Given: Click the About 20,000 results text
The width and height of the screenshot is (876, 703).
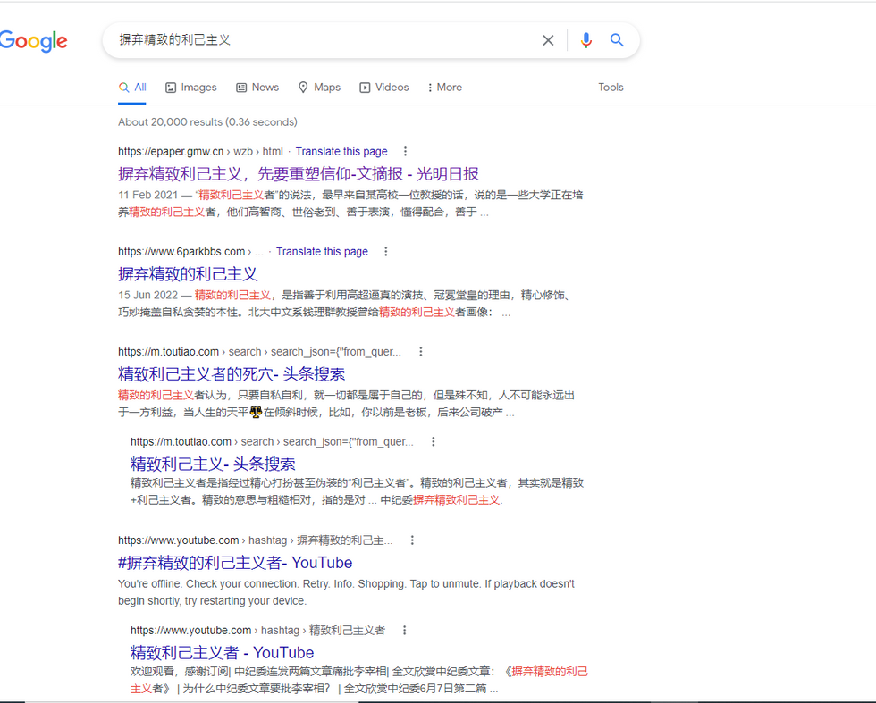Looking at the screenshot, I should pos(207,121).
